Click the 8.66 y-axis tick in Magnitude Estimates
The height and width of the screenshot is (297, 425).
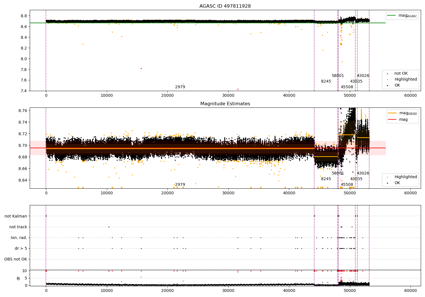23,169
